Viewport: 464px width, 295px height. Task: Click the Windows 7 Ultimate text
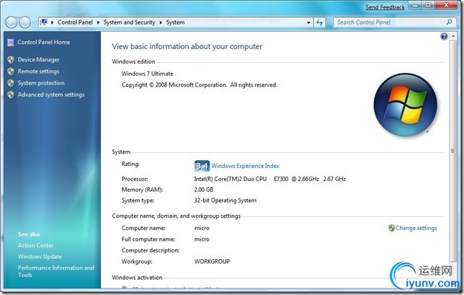click(148, 74)
